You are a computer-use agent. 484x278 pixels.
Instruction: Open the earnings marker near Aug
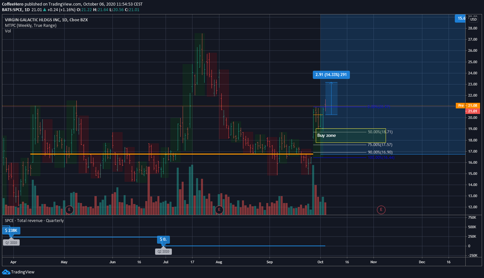pos(219,210)
